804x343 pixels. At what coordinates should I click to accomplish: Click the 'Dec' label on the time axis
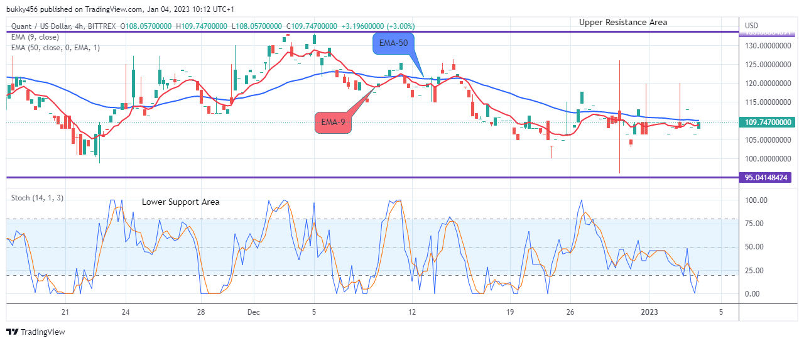coord(254,312)
